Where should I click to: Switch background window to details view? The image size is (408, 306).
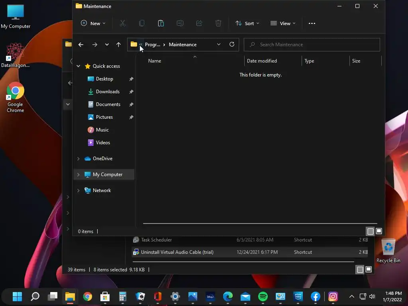360,270
